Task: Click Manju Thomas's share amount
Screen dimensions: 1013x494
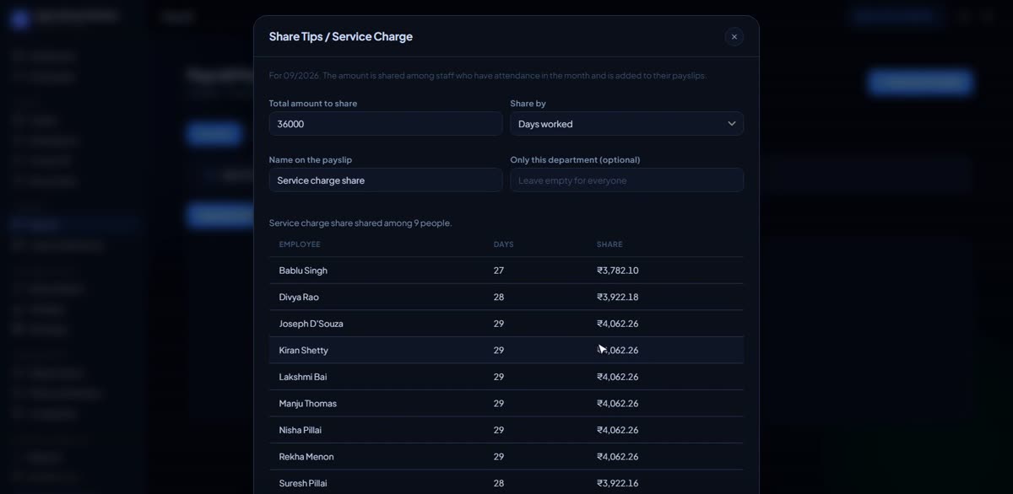Action: tap(618, 404)
